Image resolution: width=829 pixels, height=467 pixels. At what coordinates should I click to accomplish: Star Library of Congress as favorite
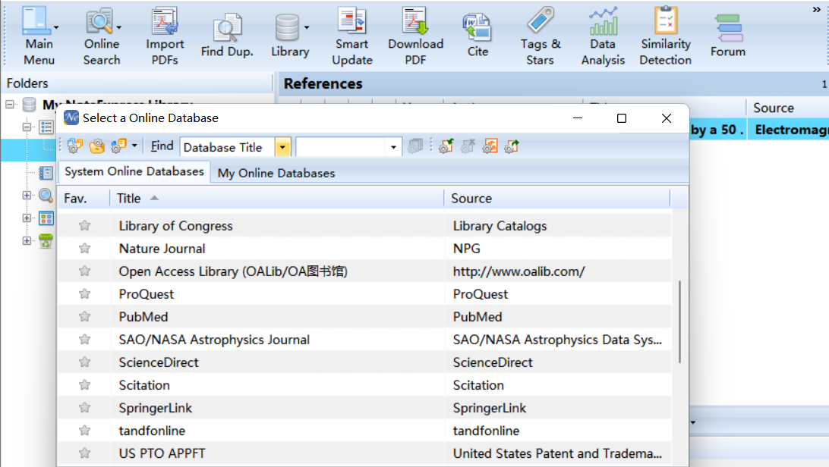tap(84, 226)
